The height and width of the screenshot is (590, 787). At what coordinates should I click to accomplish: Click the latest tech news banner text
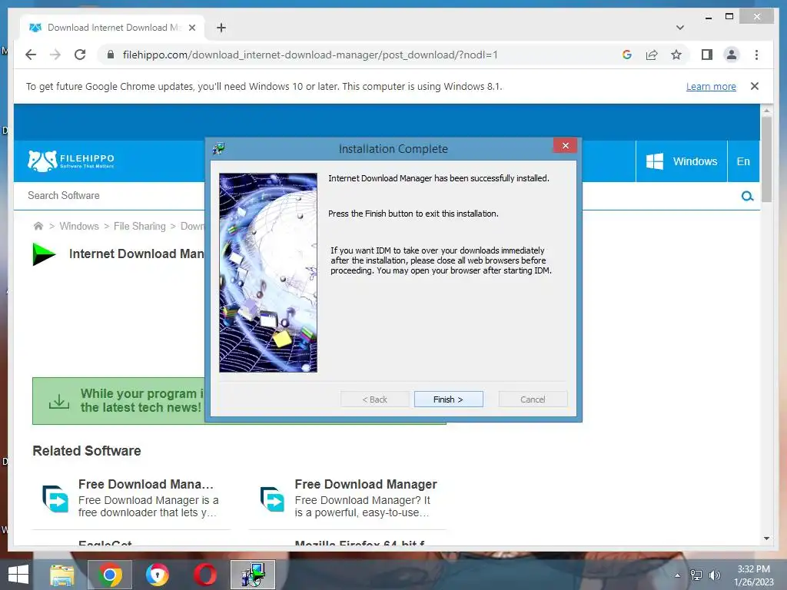click(142, 400)
